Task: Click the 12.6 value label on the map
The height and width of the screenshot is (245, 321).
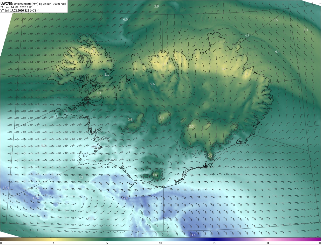Action: [36, 198]
